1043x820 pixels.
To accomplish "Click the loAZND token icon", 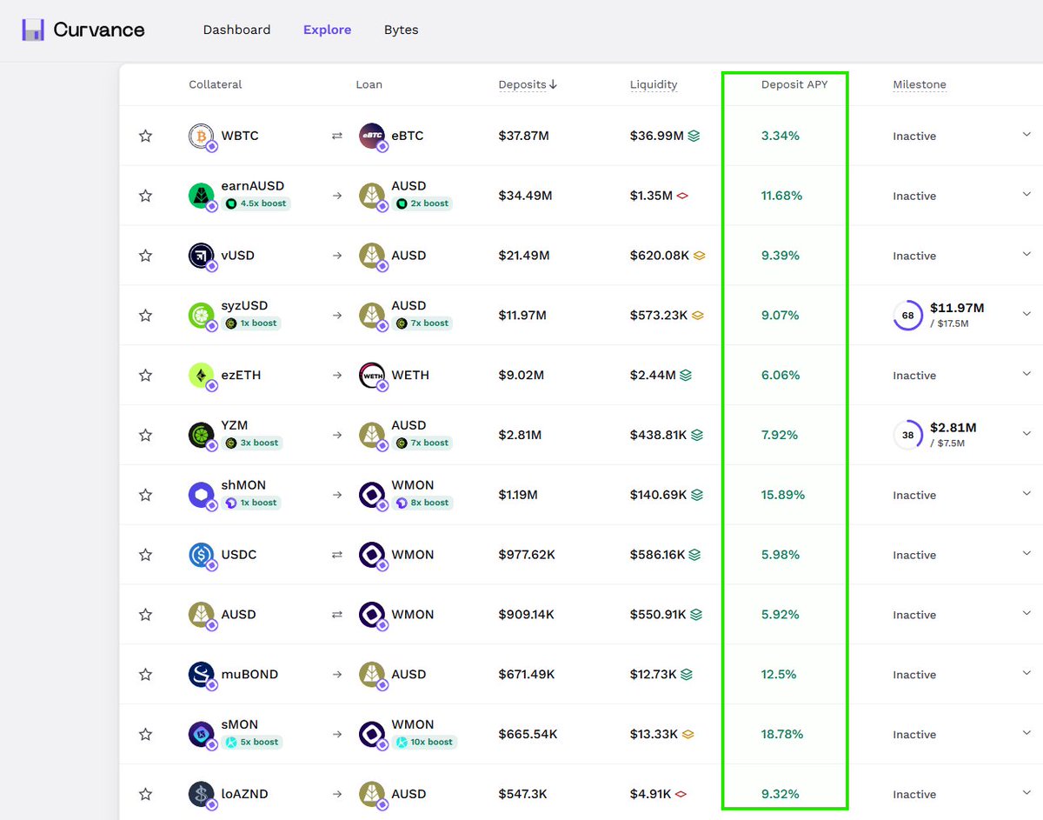I will [x=202, y=795].
